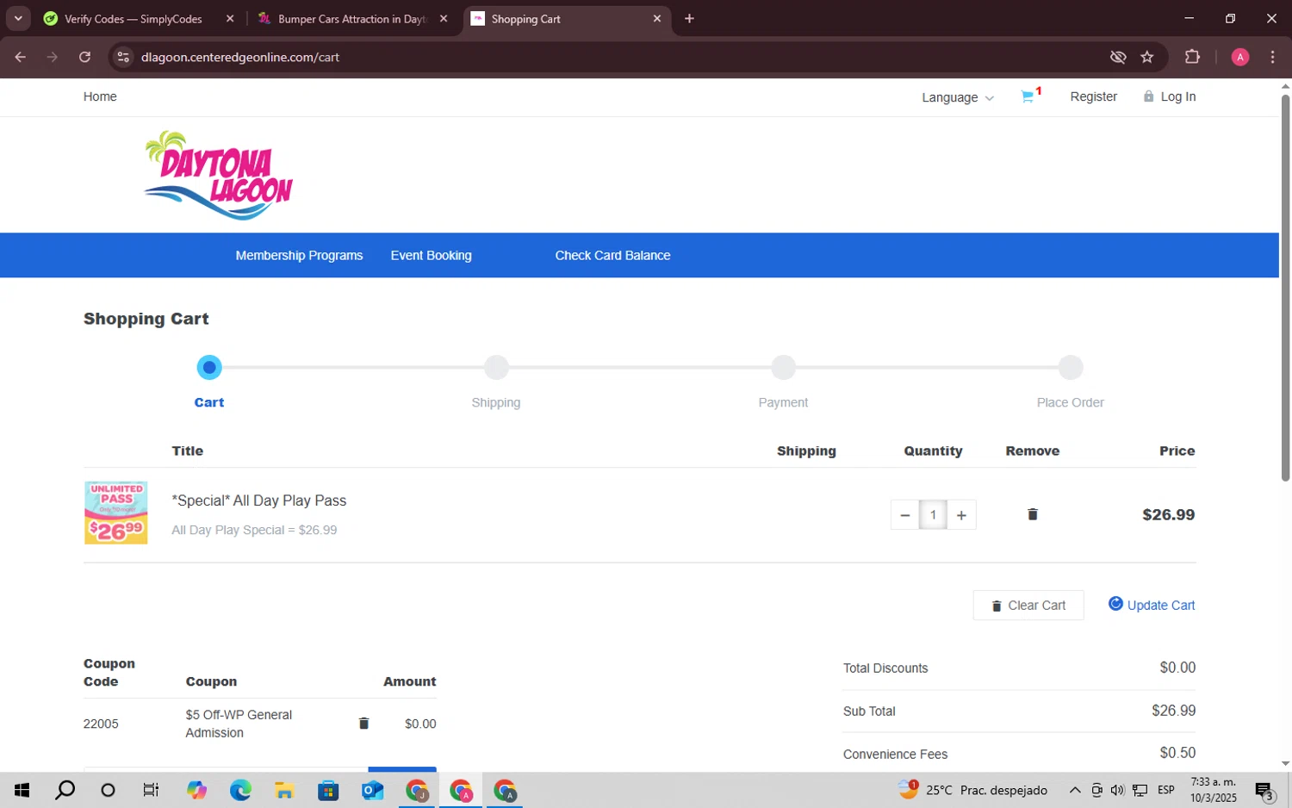Clear the entire cart
Image resolution: width=1292 pixels, height=808 pixels.
click(1028, 606)
